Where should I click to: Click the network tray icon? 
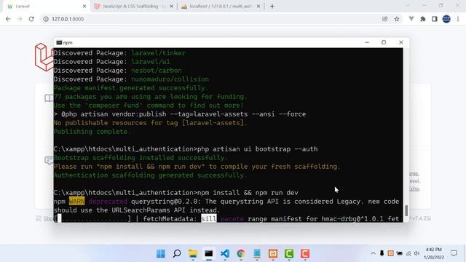pos(408,253)
